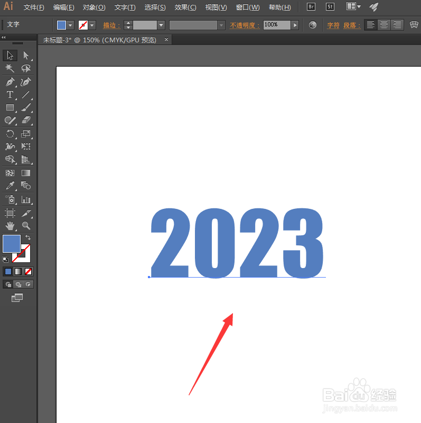Select the Zoom tool

pyautogui.click(x=26, y=226)
